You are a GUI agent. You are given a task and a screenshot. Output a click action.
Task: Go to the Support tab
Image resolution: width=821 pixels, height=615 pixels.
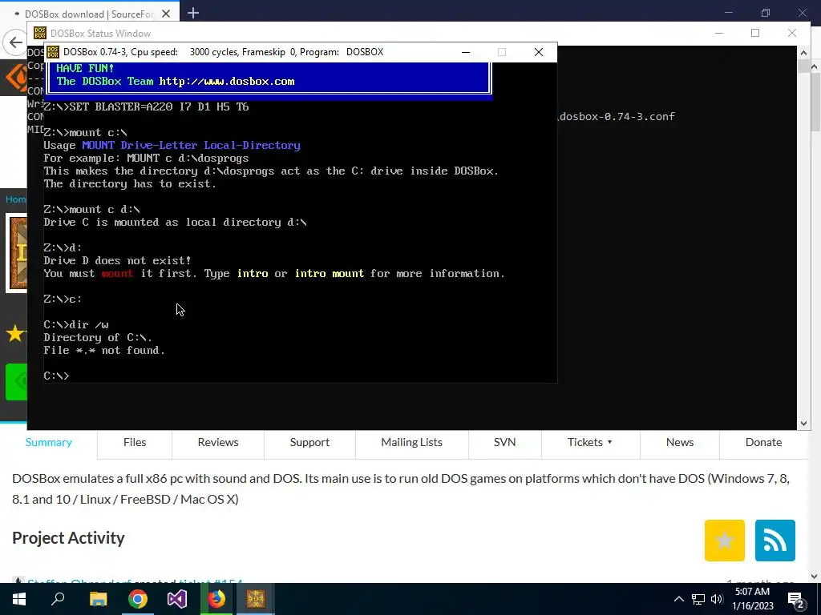[309, 442]
